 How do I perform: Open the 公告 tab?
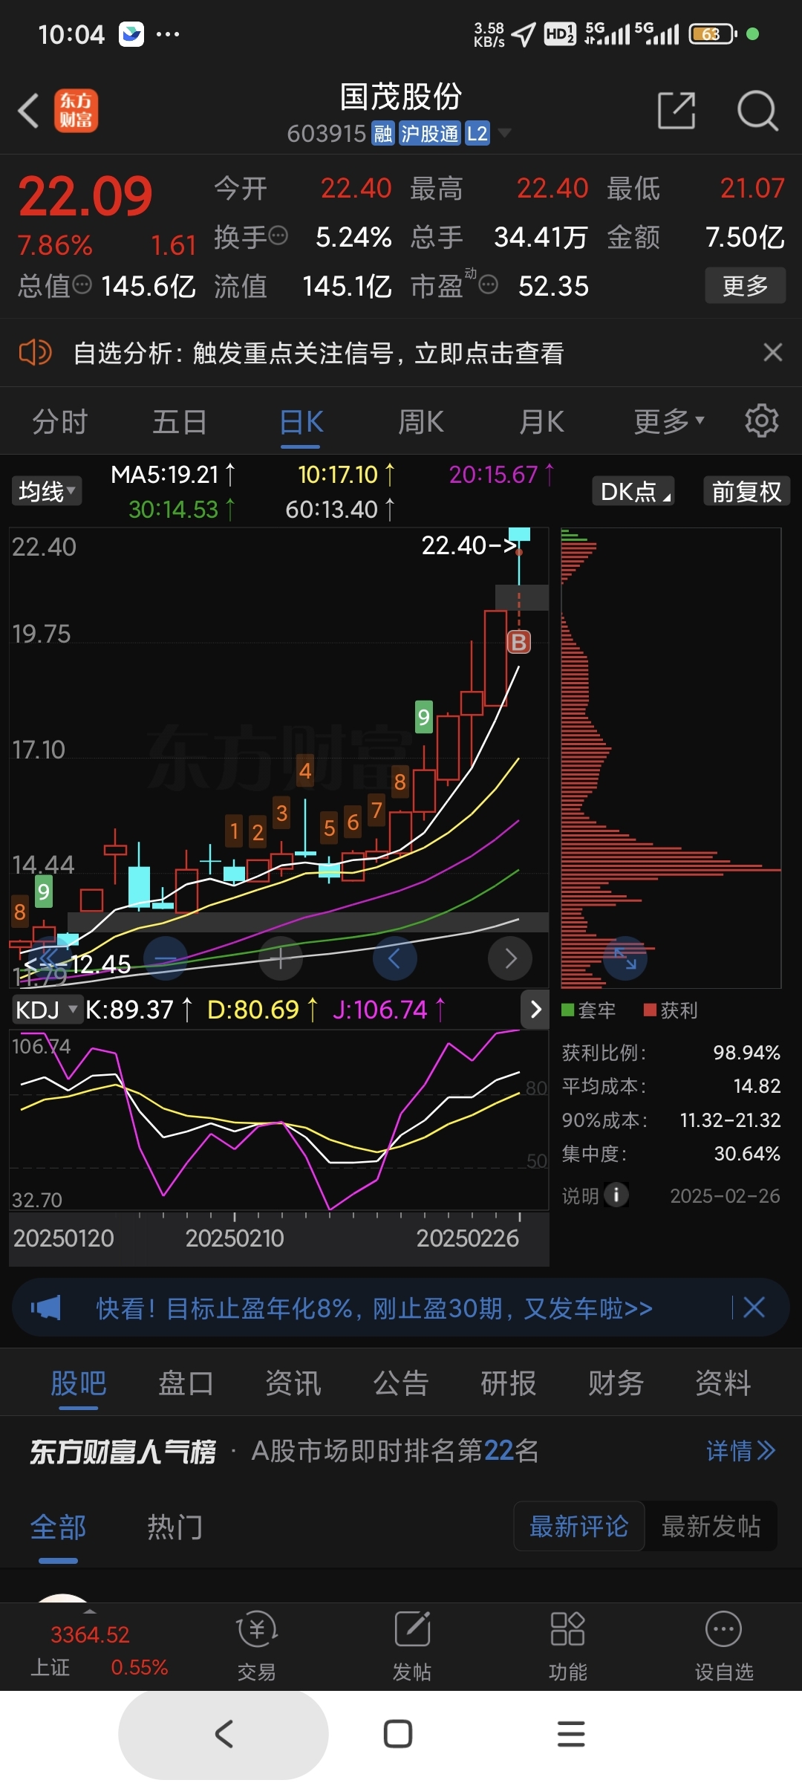[x=401, y=1383]
